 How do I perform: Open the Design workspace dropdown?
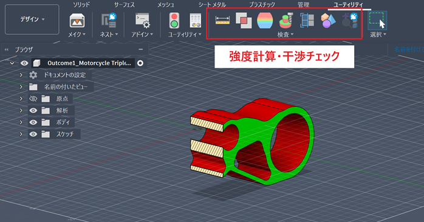32,19
